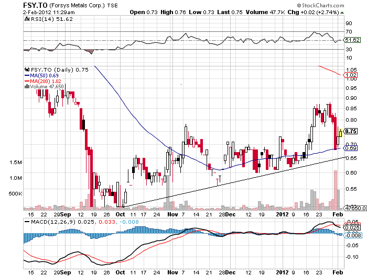Click the highlighted 0.75 last price tag

351,131
